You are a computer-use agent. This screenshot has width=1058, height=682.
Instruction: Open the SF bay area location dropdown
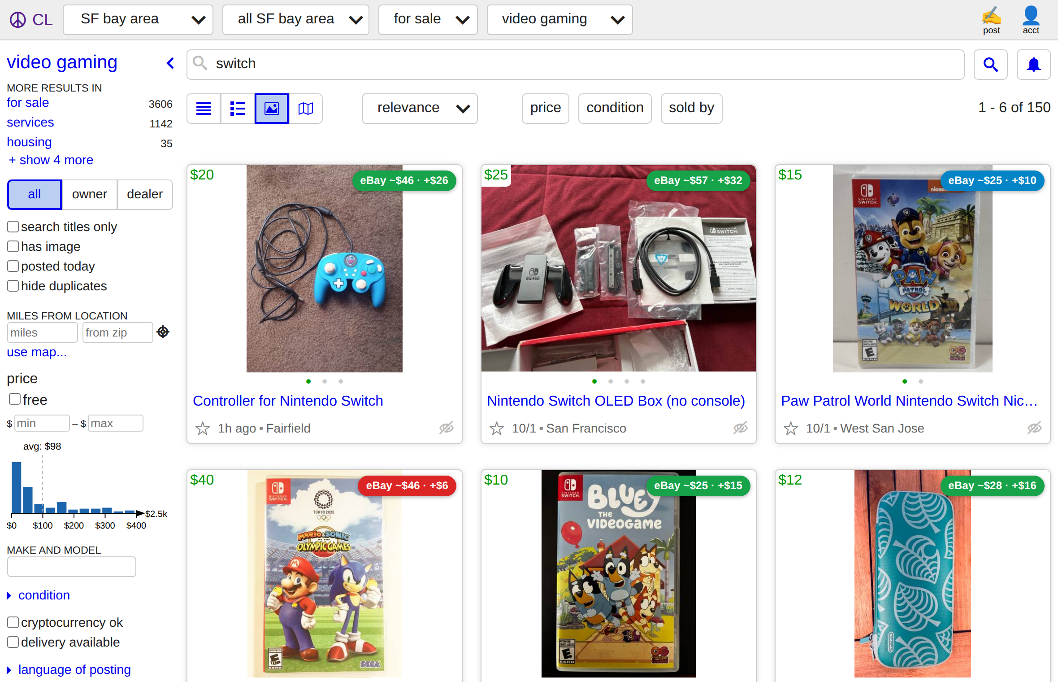138,20
